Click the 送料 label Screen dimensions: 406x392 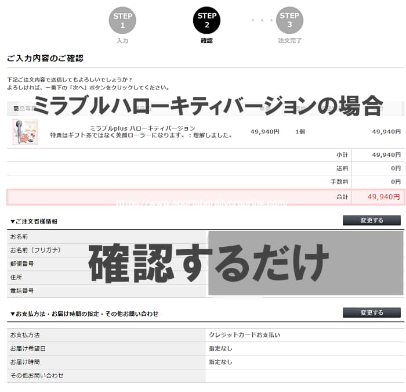pyautogui.click(x=342, y=168)
